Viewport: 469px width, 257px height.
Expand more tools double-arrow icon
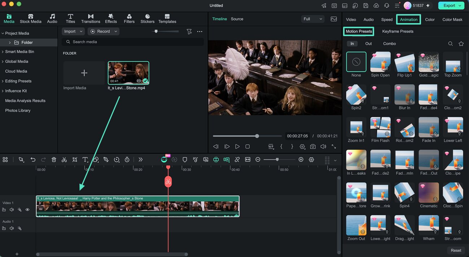pos(140,160)
